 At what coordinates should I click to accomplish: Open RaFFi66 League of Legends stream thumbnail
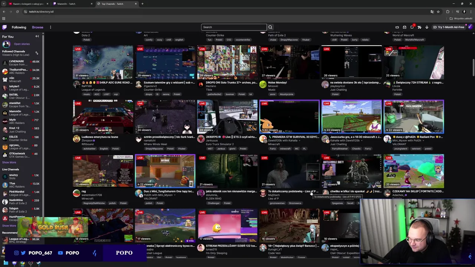(103, 62)
